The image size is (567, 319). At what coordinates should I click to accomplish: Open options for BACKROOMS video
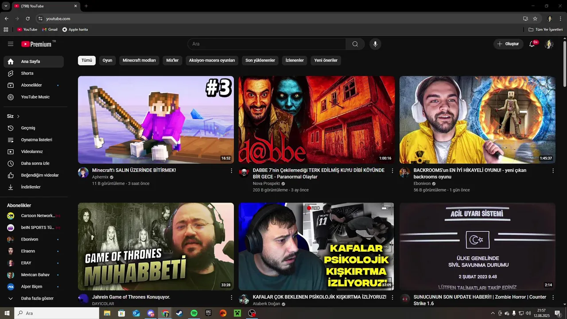click(553, 171)
